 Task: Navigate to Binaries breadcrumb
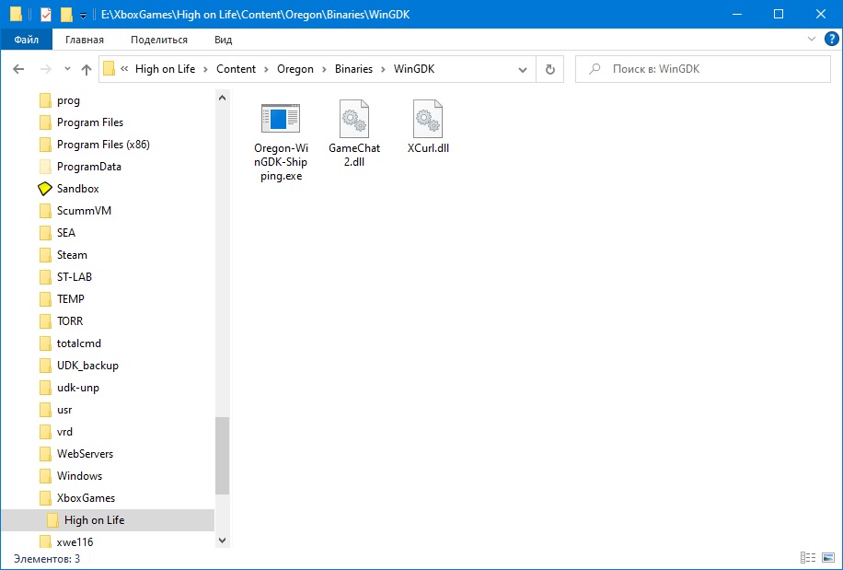353,69
